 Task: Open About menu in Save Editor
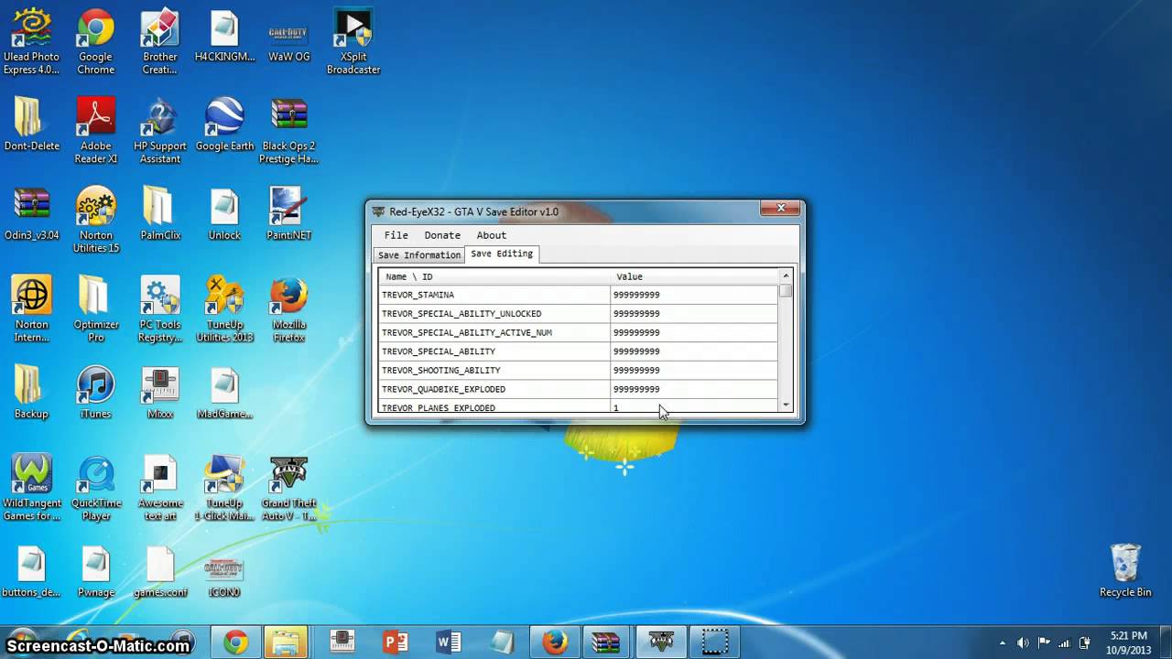(x=491, y=235)
